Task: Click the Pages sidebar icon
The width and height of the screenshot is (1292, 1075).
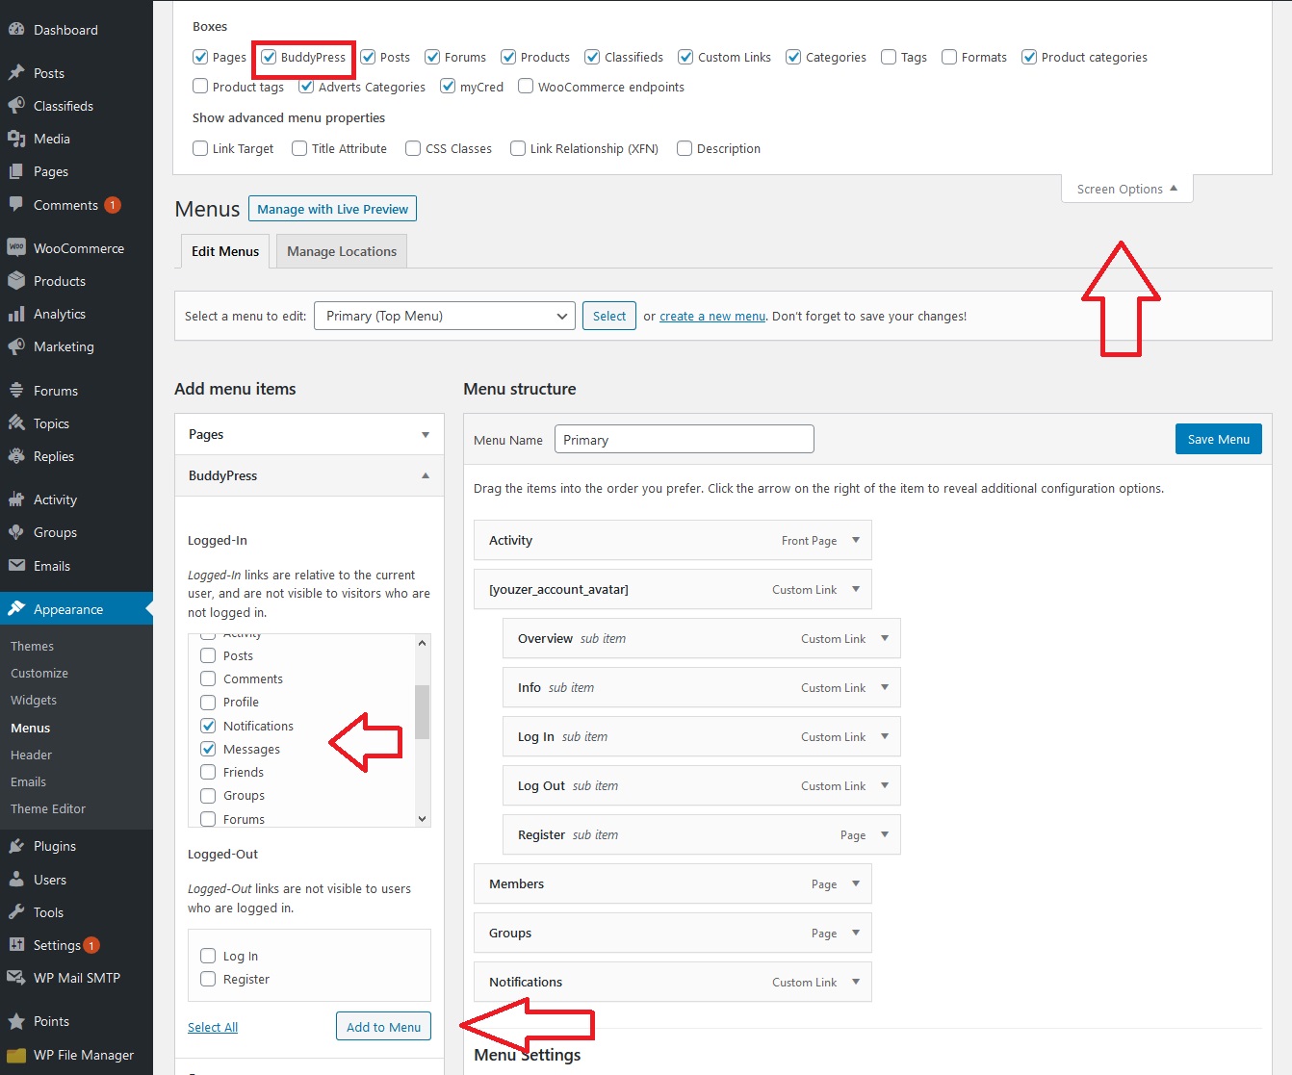Action: (16, 171)
